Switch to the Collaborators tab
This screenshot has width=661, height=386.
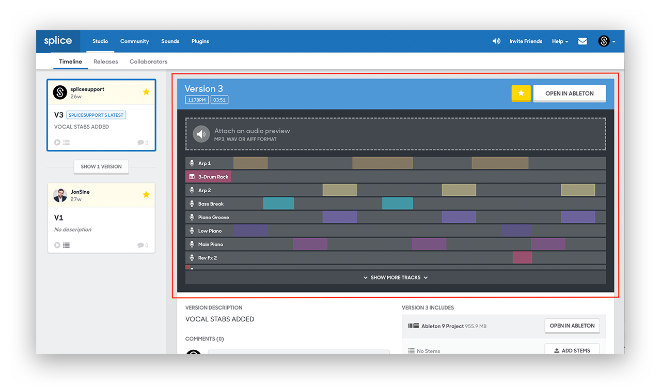click(148, 61)
